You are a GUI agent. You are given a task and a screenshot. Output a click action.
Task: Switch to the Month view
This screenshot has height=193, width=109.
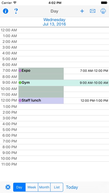click(44, 187)
